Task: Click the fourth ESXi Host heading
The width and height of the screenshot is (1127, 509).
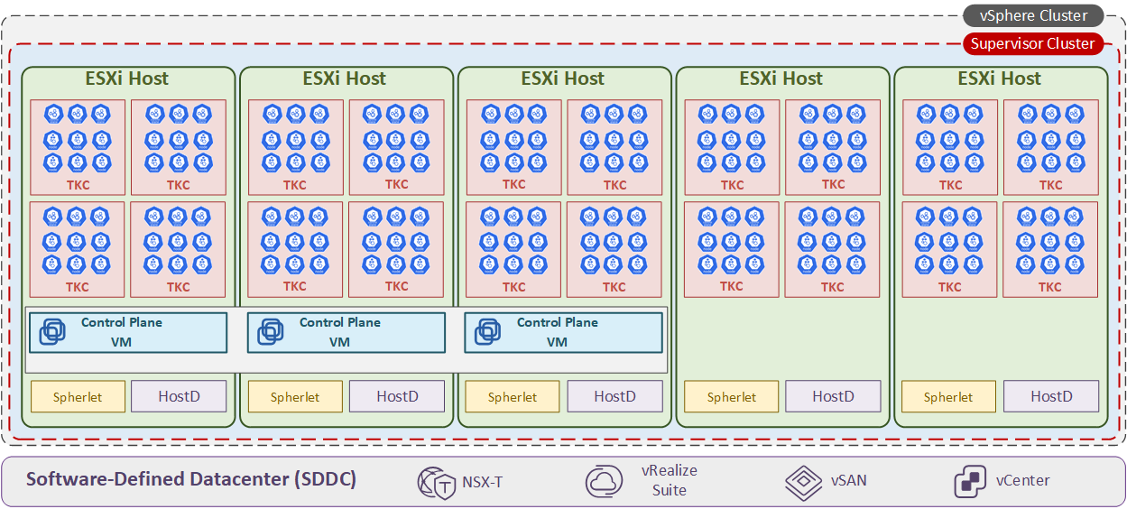Action: click(781, 79)
